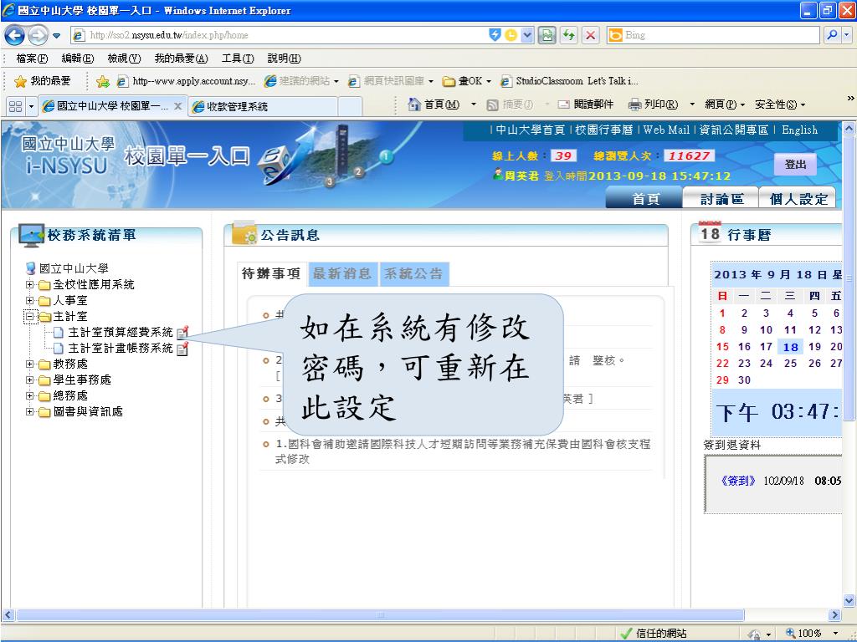The height and width of the screenshot is (642, 857).
Task: Open the recent pages dropdown arrow
Action: click(x=56, y=36)
